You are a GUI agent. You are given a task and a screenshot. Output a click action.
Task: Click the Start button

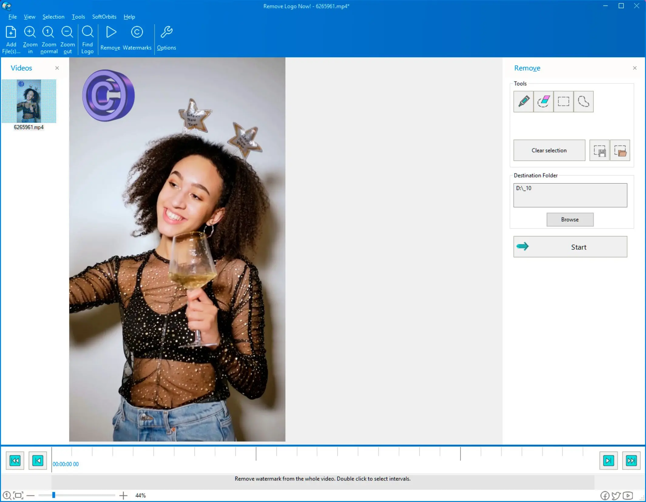[570, 247]
